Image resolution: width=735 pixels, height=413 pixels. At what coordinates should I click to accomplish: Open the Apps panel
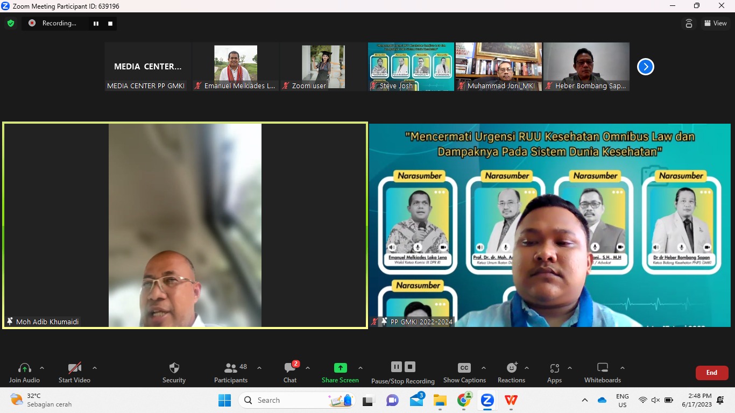point(554,373)
